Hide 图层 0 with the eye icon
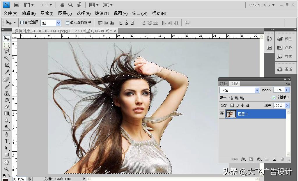The height and width of the screenshot is (181, 298). tap(222, 114)
